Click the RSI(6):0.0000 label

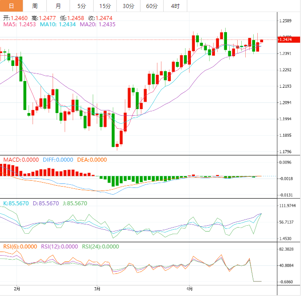[x=20, y=247]
